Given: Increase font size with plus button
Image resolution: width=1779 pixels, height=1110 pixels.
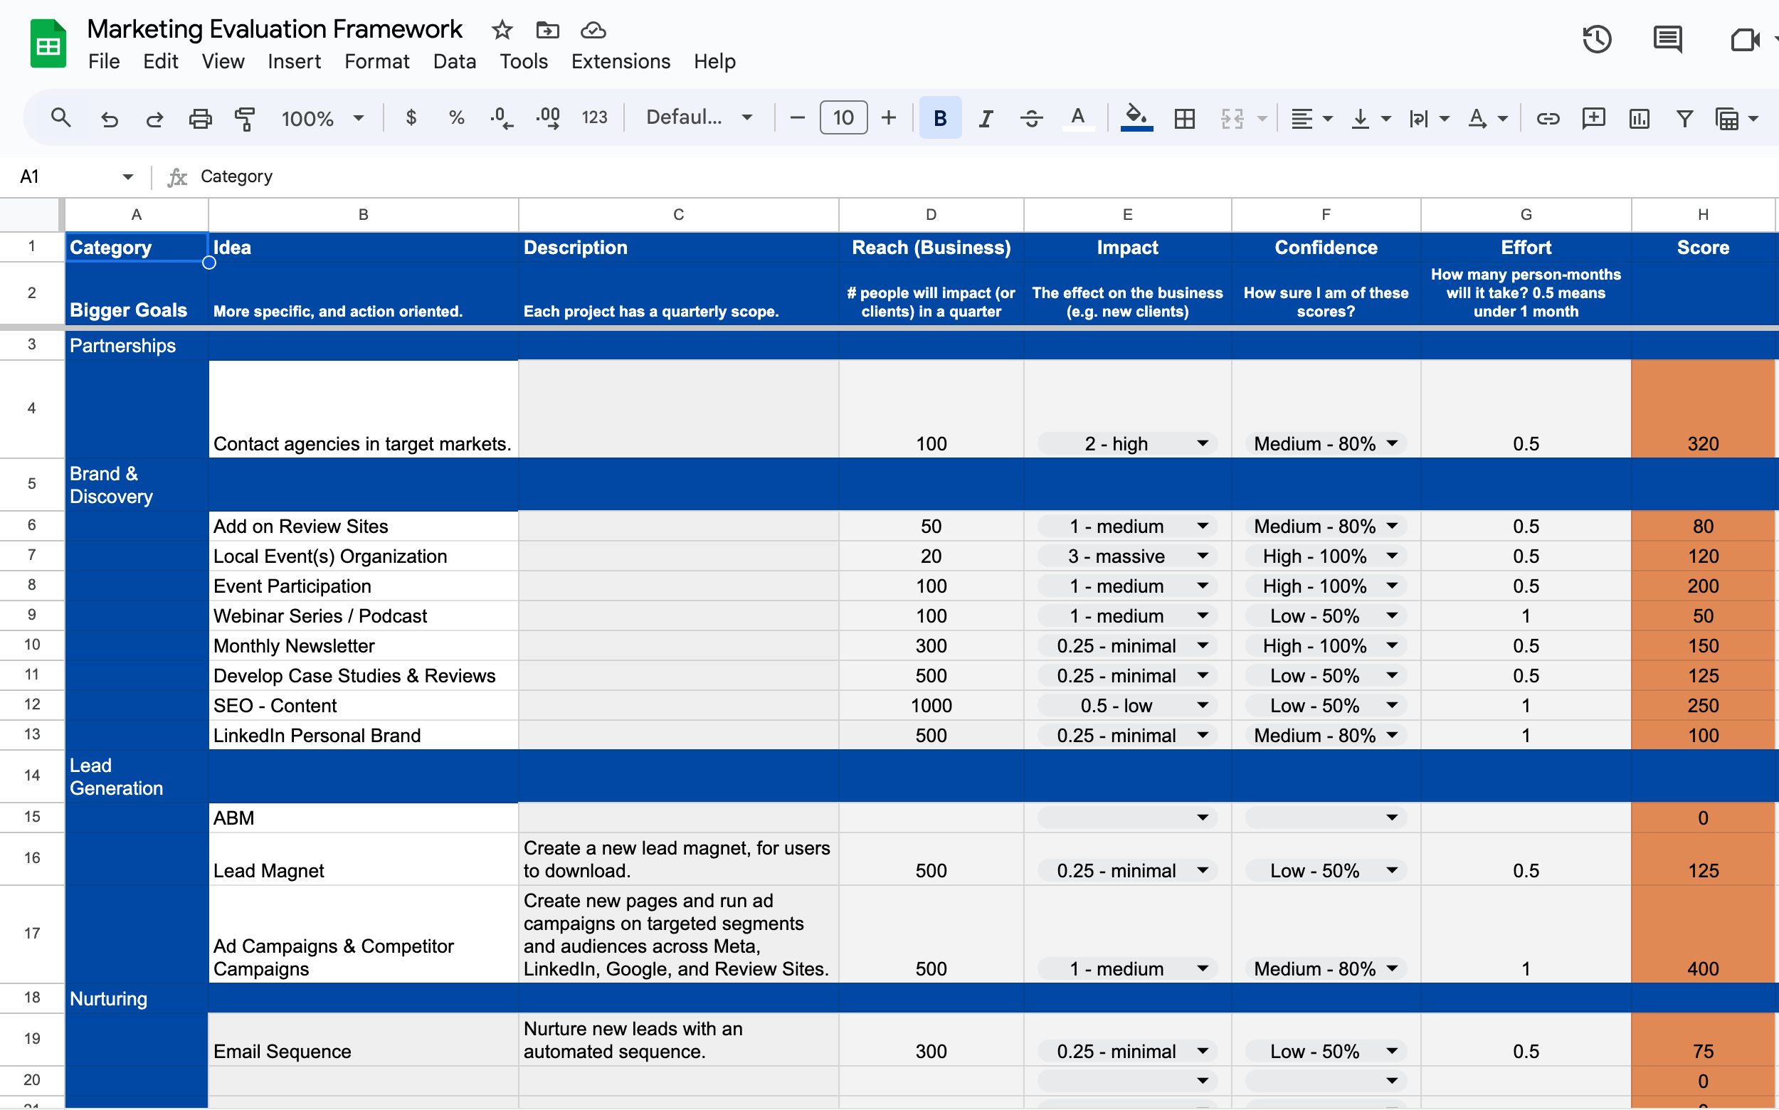Looking at the screenshot, I should coord(888,118).
